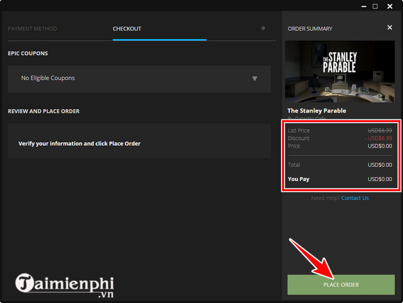The image size is (403, 303).
Task: Switch to the Payment Method tab
Action: tap(32, 29)
